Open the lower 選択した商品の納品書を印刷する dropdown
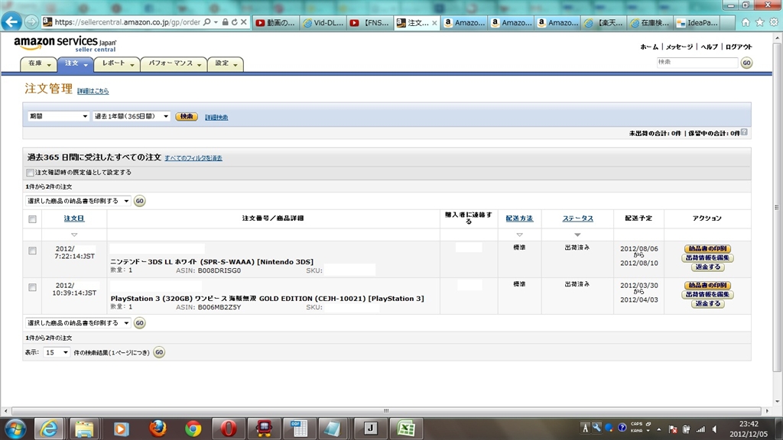The image size is (783, 440). click(x=78, y=323)
